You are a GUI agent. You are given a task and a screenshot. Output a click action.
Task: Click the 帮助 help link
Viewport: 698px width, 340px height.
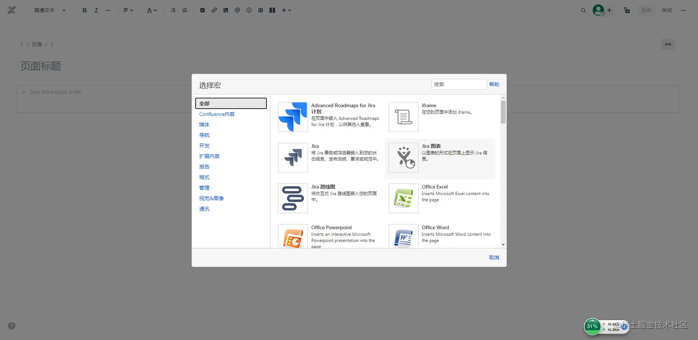pyautogui.click(x=494, y=84)
